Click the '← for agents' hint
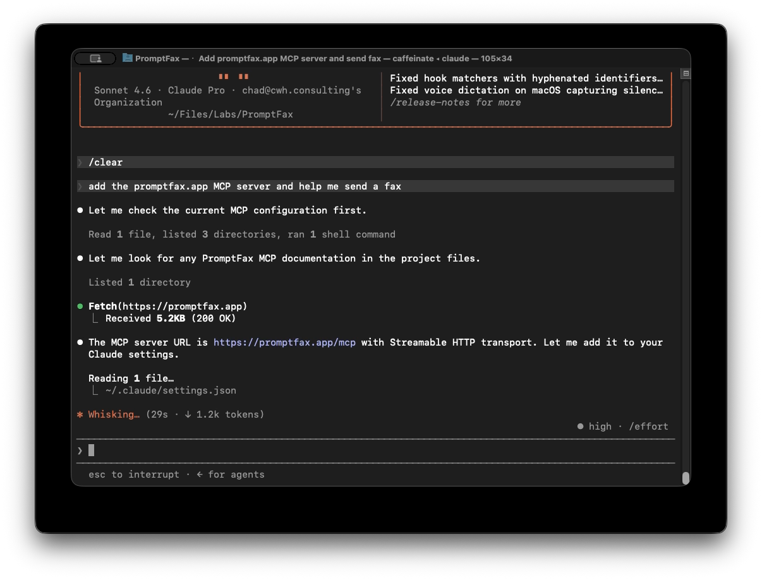 [231, 474]
